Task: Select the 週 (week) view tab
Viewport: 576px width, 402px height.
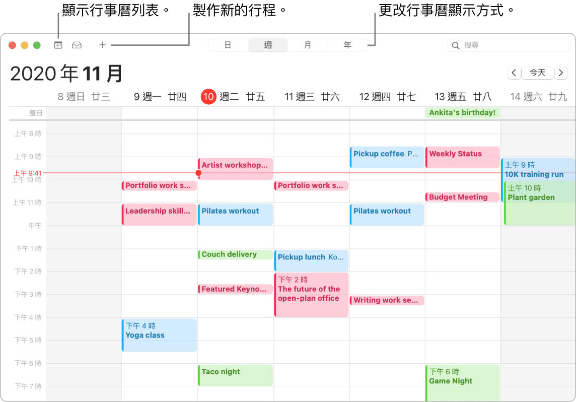Action: point(268,45)
